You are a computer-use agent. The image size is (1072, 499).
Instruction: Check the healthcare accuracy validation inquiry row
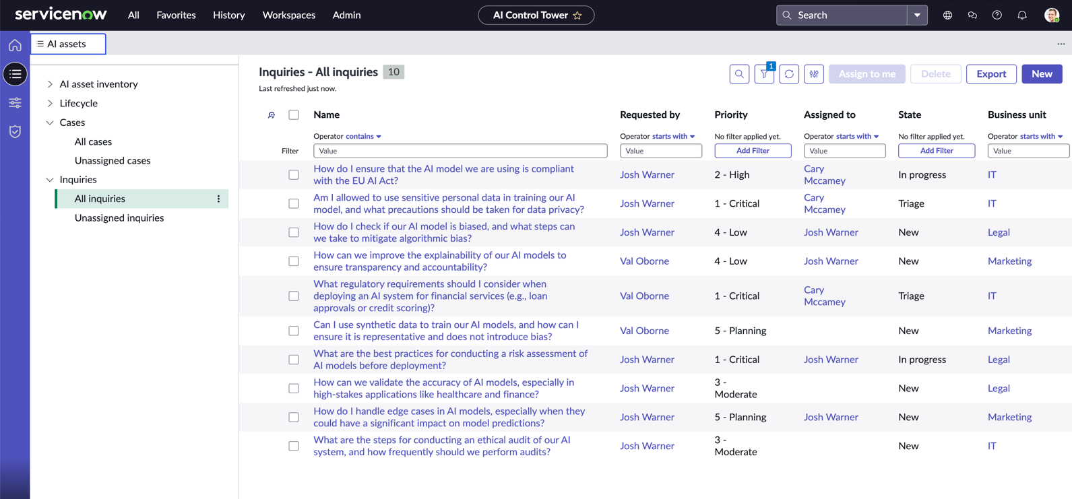(294, 389)
